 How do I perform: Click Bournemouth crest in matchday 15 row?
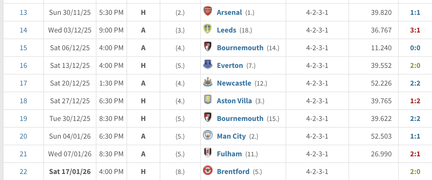(x=207, y=47)
